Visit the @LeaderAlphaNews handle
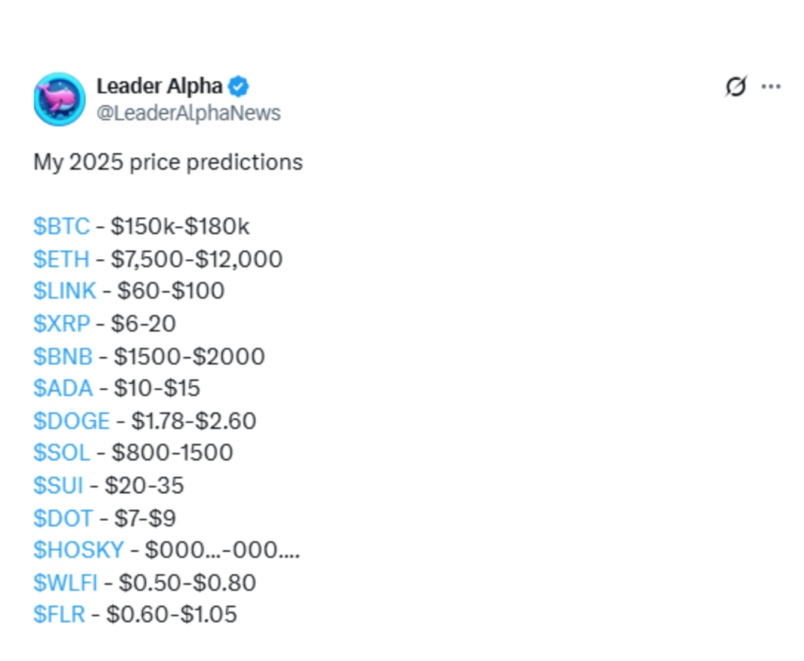The height and width of the screenshot is (661, 804). (188, 113)
